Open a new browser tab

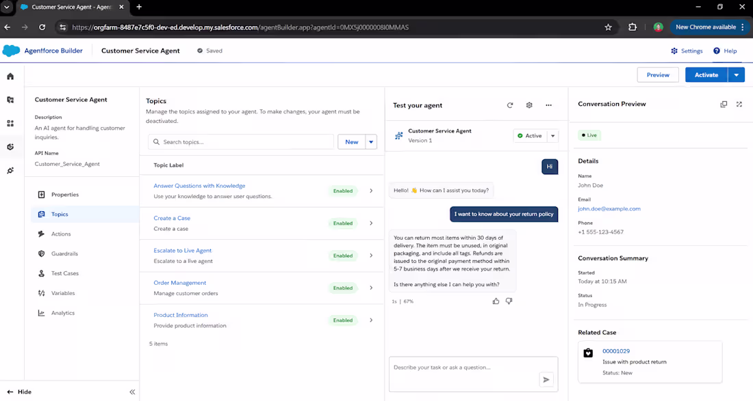[x=139, y=8]
